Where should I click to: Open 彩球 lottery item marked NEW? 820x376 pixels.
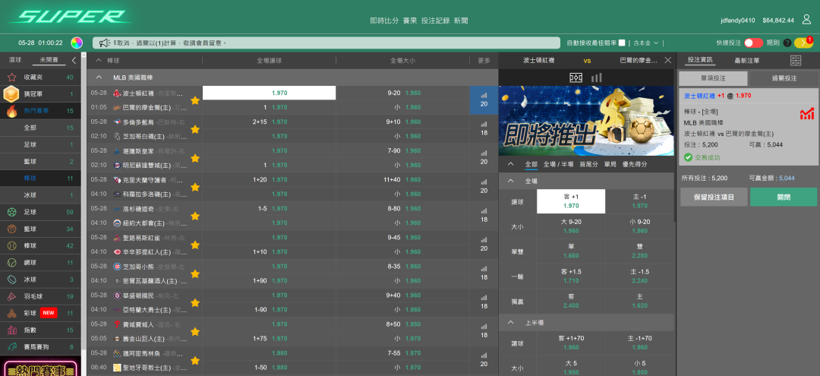point(41,313)
